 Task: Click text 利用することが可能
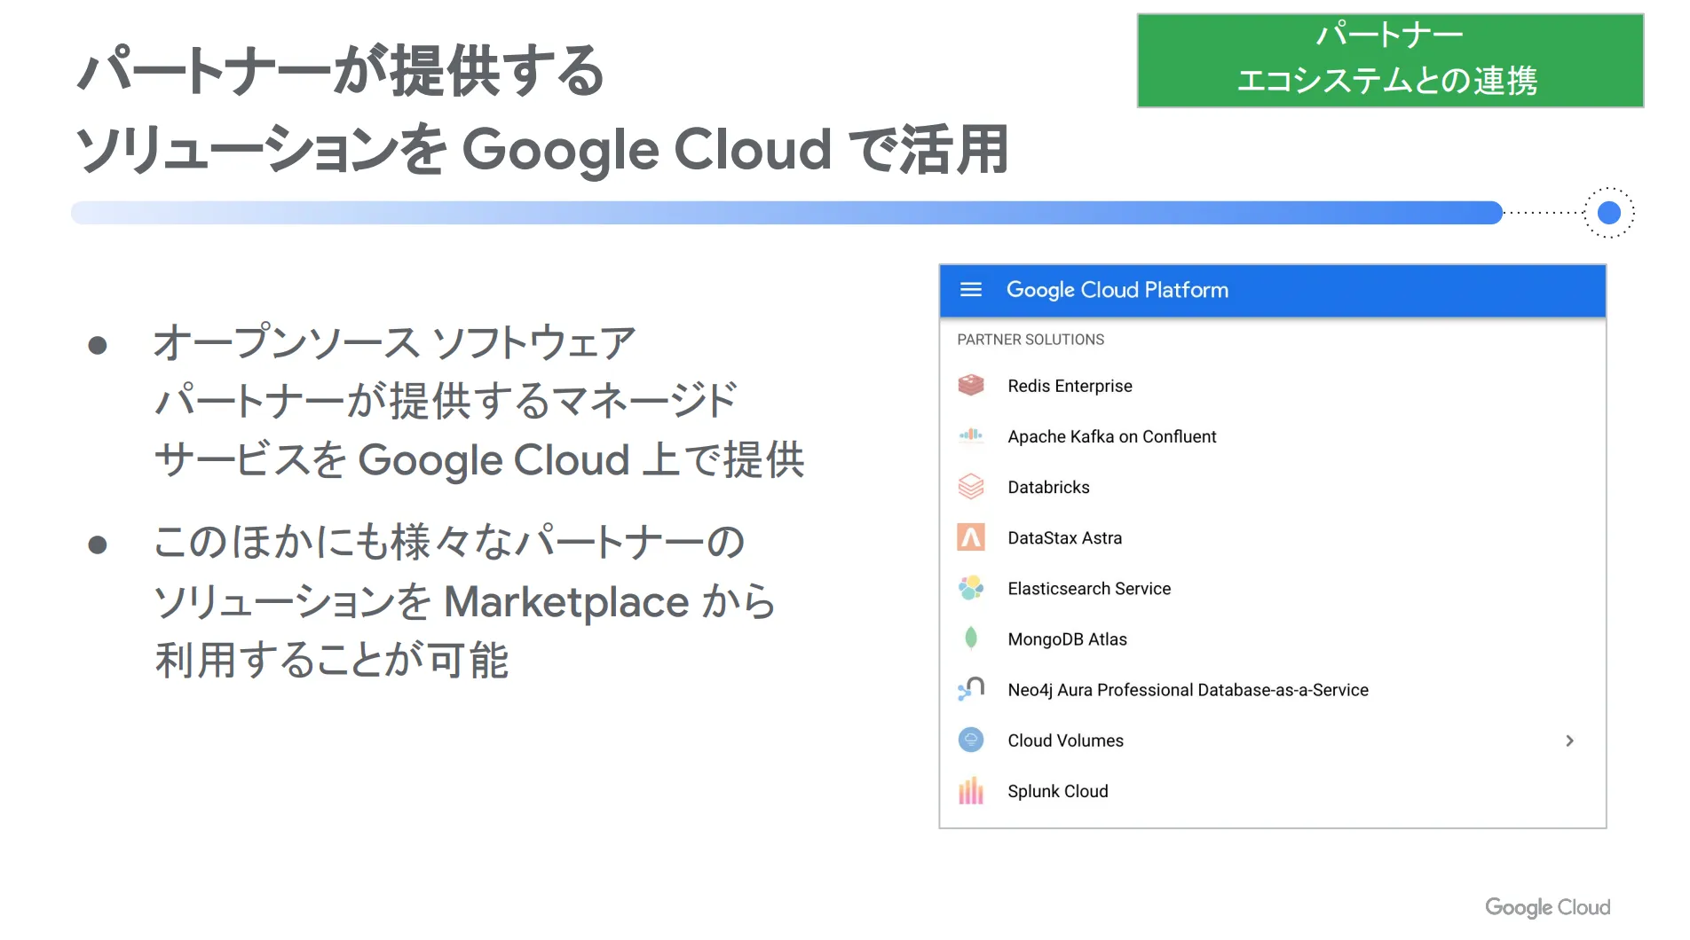(x=332, y=661)
